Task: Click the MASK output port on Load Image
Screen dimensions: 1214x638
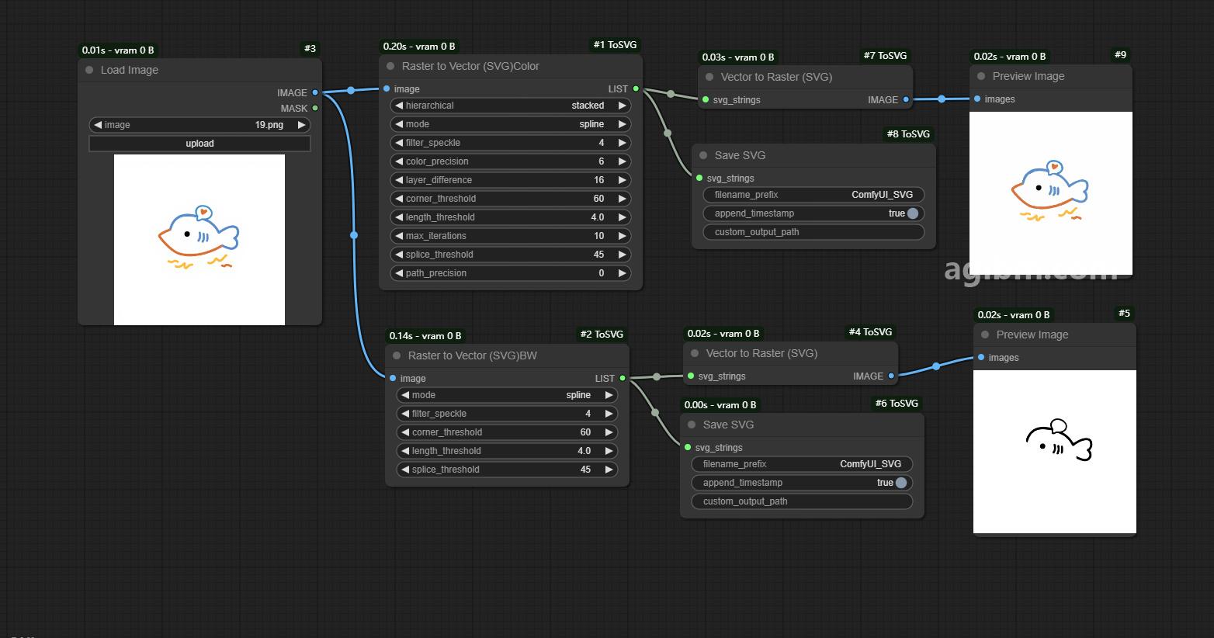Action: tap(315, 108)
